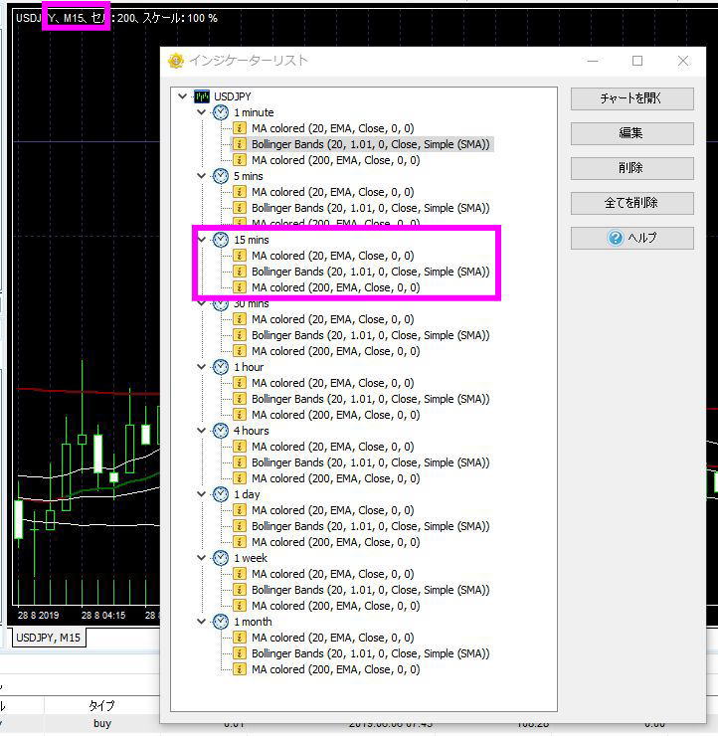Click the clock icon beside 1 hour
Image resolution: width=718 pixels, height=736 pixels.
click(x=221, y=367)
